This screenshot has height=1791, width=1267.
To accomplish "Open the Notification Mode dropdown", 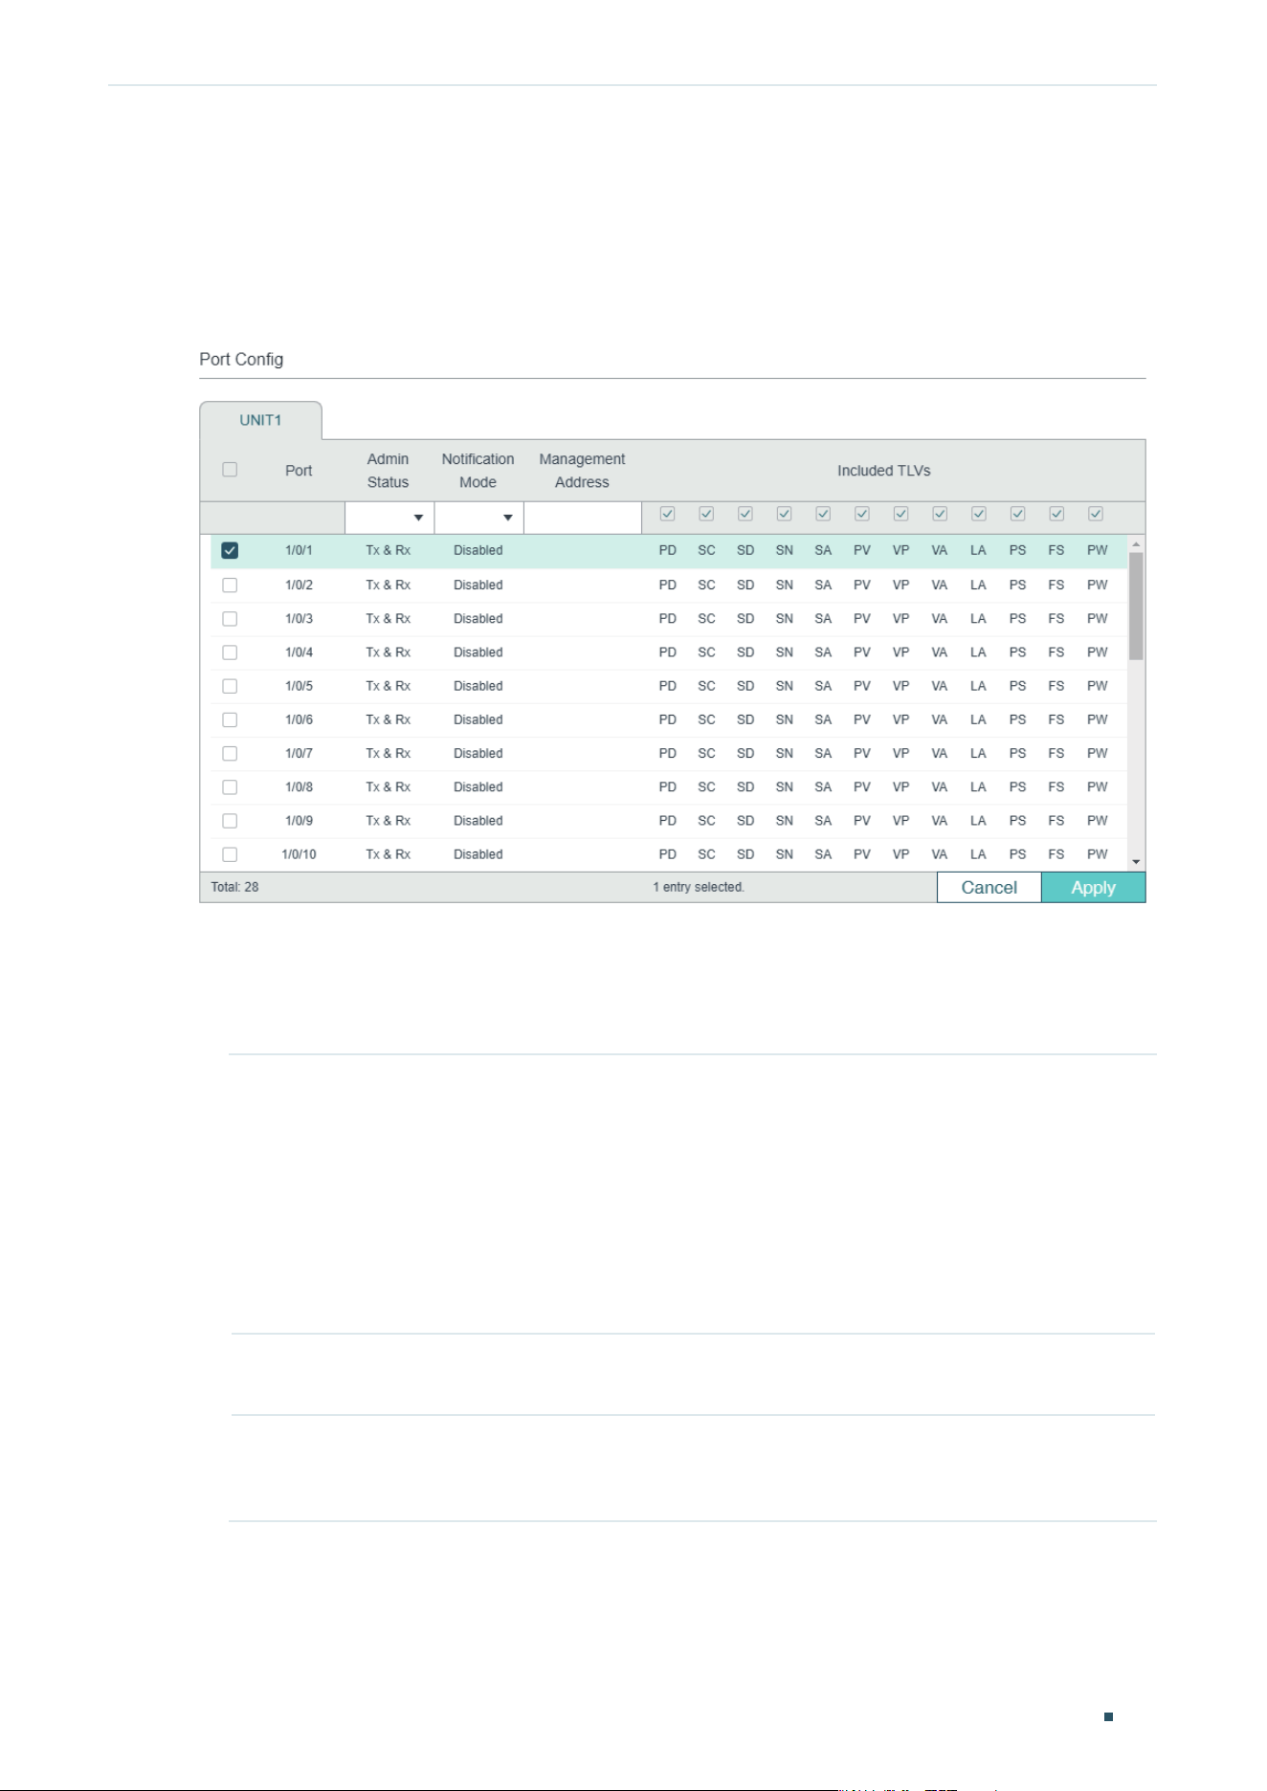I will tap(479, 518).
